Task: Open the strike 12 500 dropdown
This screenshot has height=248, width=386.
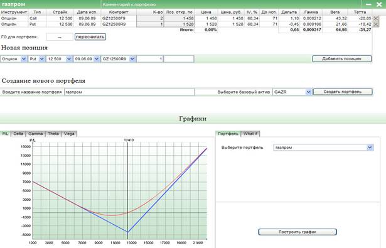Action: pyautogui.click(x=69, y=59)
